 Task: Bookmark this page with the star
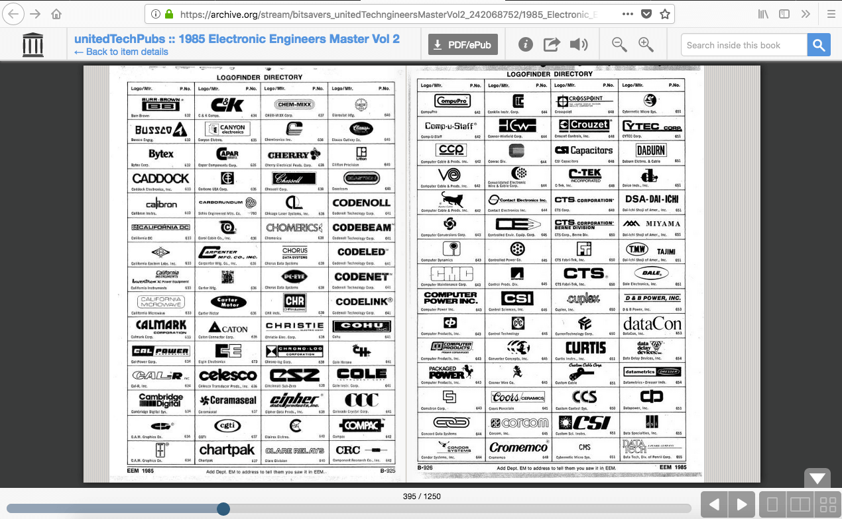665,14
